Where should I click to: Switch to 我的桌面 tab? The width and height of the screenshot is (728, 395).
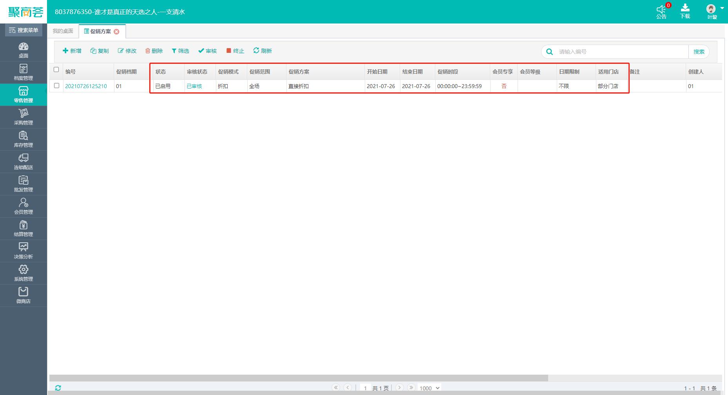[63, 31]
